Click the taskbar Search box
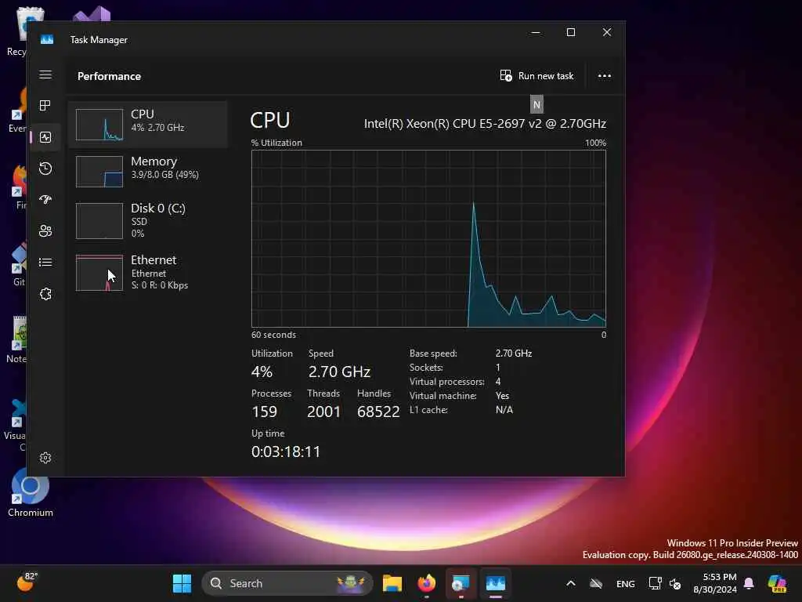 (287, 583)
